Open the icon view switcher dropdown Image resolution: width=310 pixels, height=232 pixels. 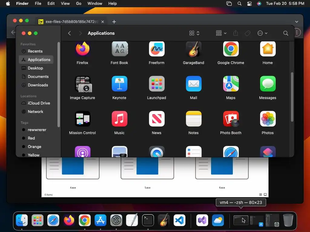point(194,33)
